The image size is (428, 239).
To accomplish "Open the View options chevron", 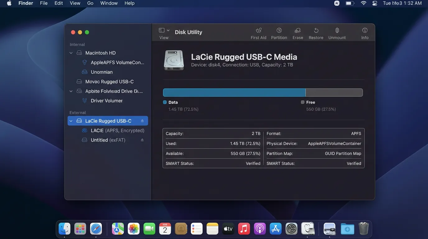I will (x=168, y=30).
